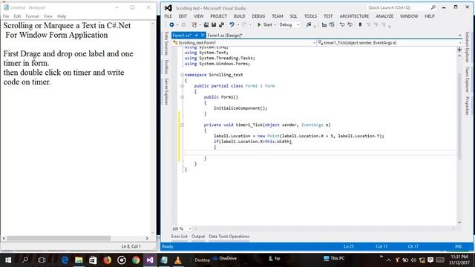This screenshot has height=267, width=475.
Task: Click the Open File toolbar icon
Action: point(206,24)
